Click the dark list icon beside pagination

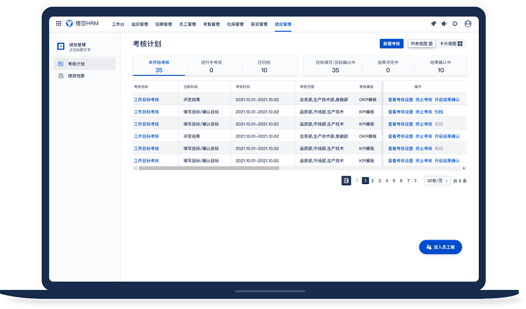point(346,180)
